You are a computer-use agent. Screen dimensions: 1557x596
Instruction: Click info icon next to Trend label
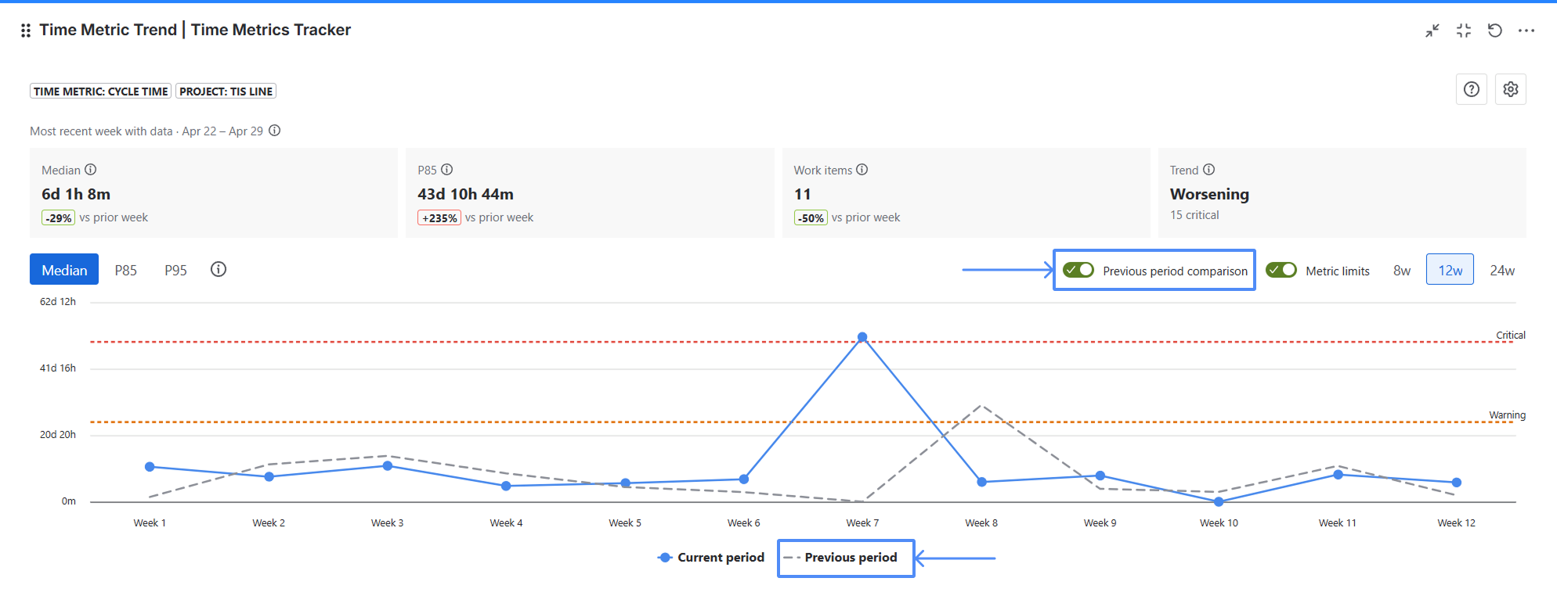[1209, 170]
